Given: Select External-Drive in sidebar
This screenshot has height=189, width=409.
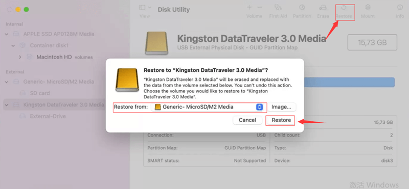Looking at the screenshot, I should pos(48,116).
